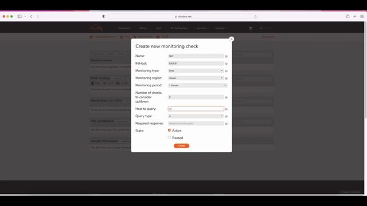The image size is (367, 206).
Task: Focus the Number of checks field
Action: click(196, 97)
